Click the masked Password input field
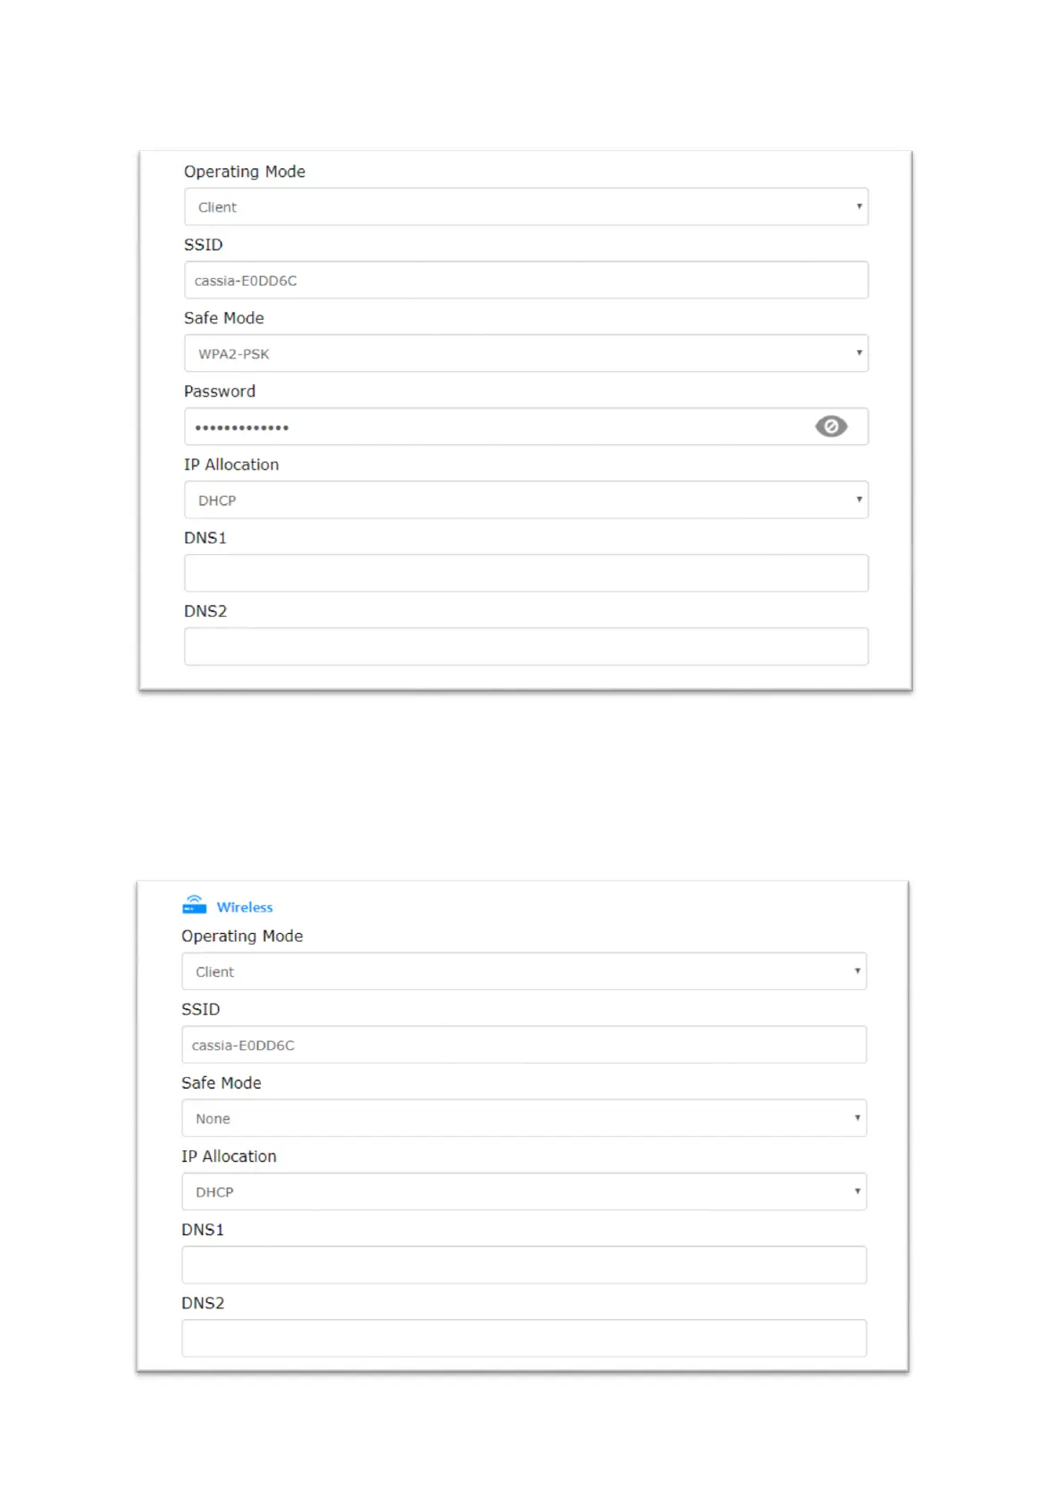The image size is (1064, 1505). pyautogui.click(x=491, y=427)
